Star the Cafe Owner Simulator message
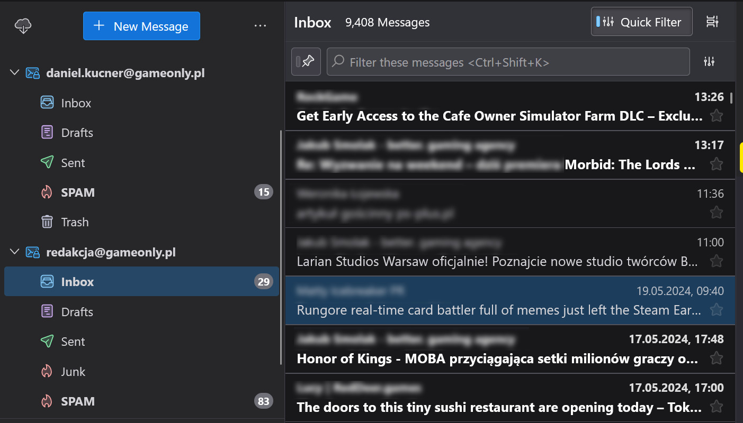Viewport: 743px width, 423px height. [716, 116]
